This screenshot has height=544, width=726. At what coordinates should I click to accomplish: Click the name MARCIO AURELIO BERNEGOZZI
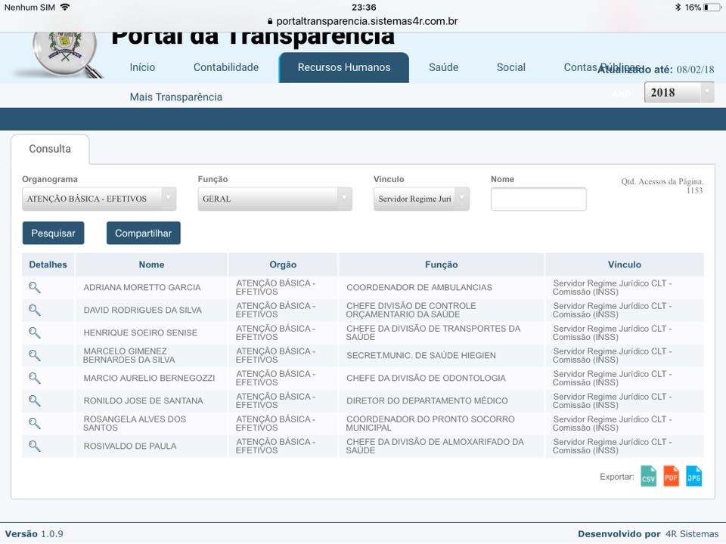[x=149, y=378]
